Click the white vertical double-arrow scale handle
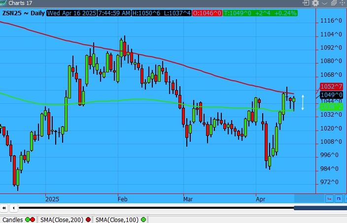The height and width of the screenshot is (223, 347). (x=303, y=102)
